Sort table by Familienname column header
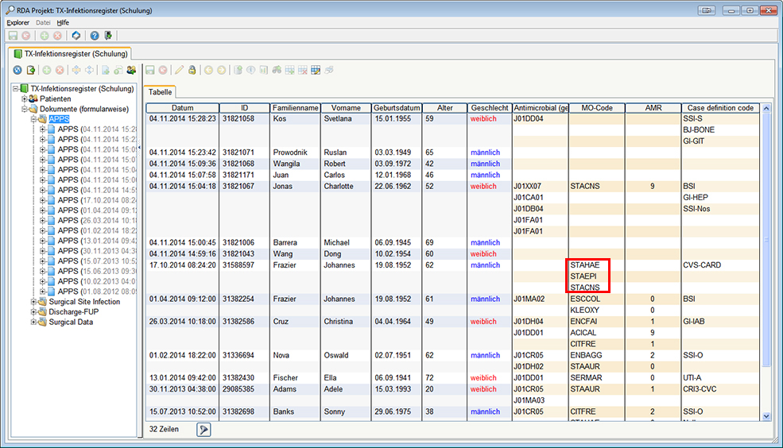Screen dimensions: 783x448 point(295,108)
